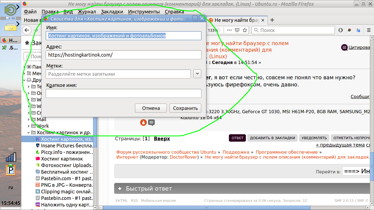This screenshot has height=210, width=374.
Task: Click the 'ru' keyboard layout indicator
Action: 11,188
